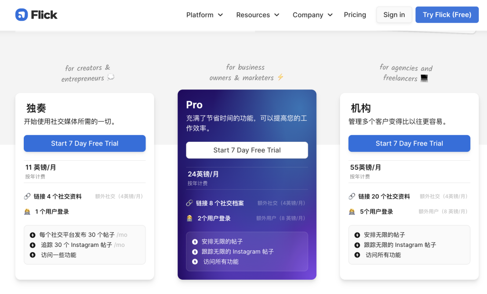487x294 pixels.
Task: Click the 24英镑/月 price
Action: (203, 174)
